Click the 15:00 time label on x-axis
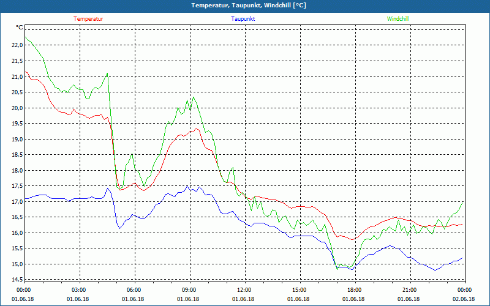This screenshot has height=306, width=490. [299, 290]
